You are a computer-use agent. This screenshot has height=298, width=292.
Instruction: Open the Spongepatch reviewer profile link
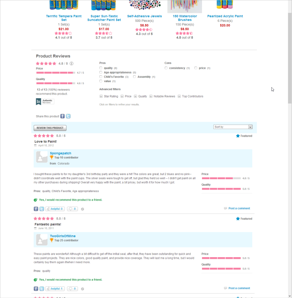tap(60, 153)
